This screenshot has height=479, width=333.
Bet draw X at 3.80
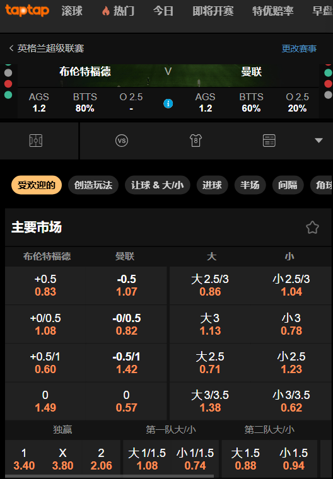point(62,459)
